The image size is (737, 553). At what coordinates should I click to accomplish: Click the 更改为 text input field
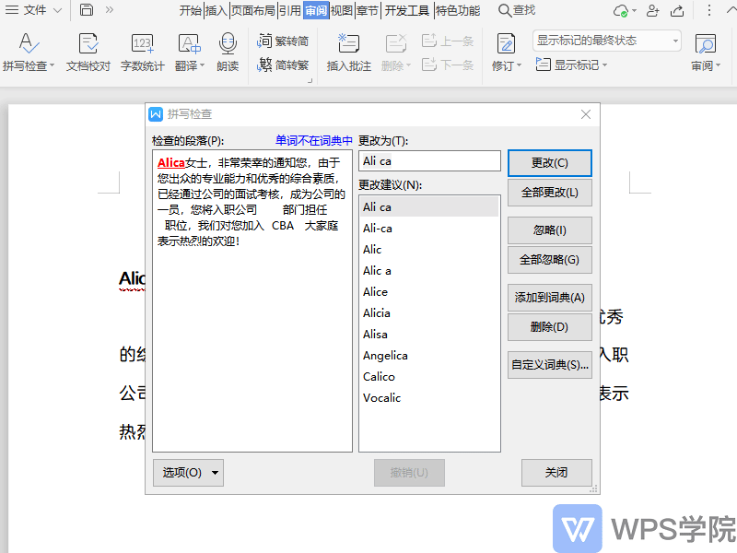pos(429,160)
